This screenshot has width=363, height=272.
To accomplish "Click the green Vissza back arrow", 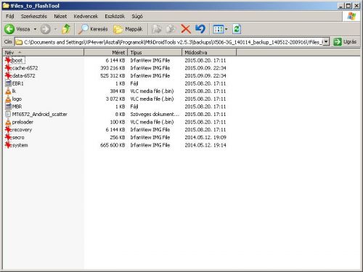I will pos(9,29).
